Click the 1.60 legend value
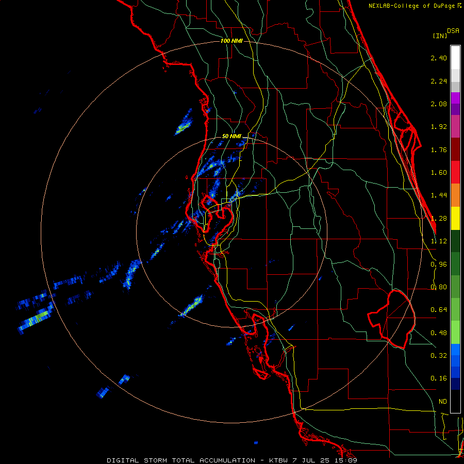This screenshot has width=464, height=464. click(439, 173)
